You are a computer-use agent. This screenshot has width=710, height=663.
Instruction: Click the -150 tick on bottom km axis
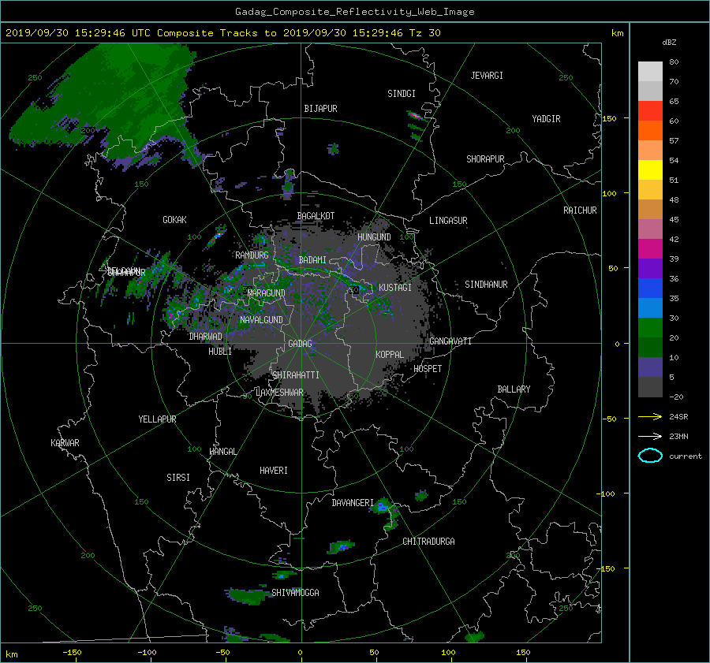point(72,652)
